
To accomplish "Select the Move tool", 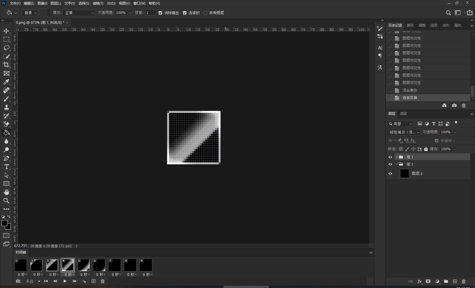I will (6, 31).
